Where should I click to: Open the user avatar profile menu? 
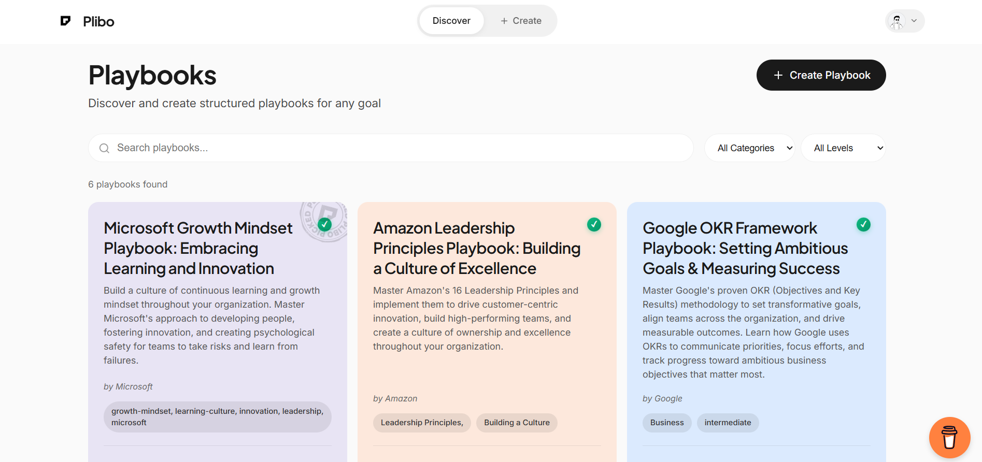pyautogui.click(x=896, y=21)
